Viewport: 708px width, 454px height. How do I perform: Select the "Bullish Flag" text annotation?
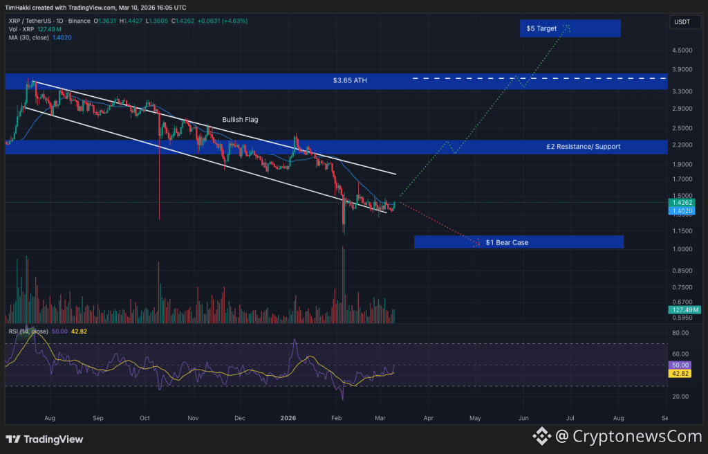click(240, 119)
